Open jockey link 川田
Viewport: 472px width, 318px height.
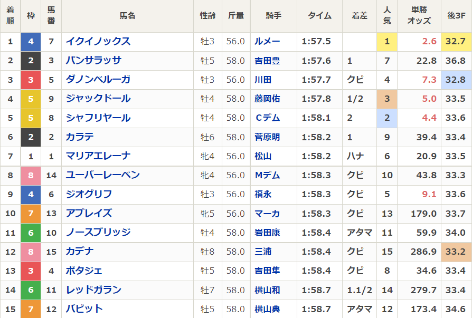click(x=263, y=80)
